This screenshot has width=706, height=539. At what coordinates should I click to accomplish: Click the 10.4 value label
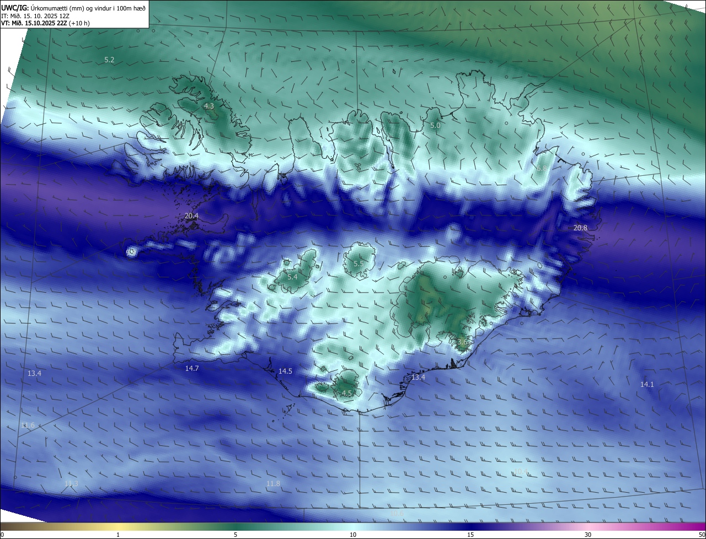521,471
